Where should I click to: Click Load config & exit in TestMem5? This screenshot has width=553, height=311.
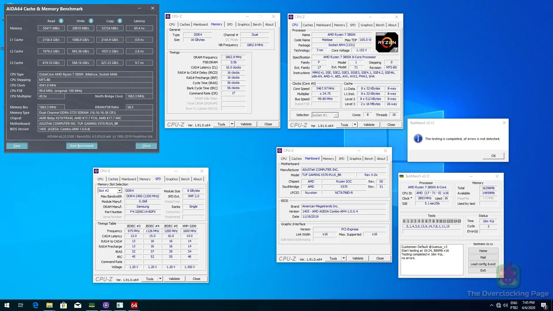tap(483, 264)
